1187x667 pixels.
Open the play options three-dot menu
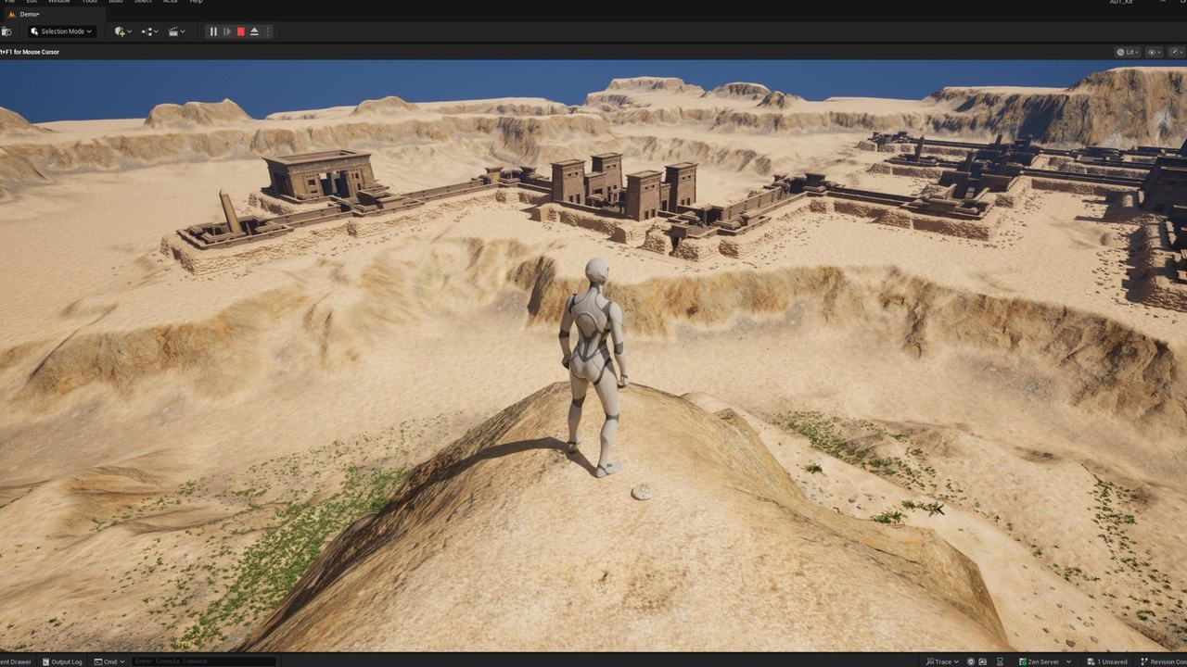coord(268,31)
